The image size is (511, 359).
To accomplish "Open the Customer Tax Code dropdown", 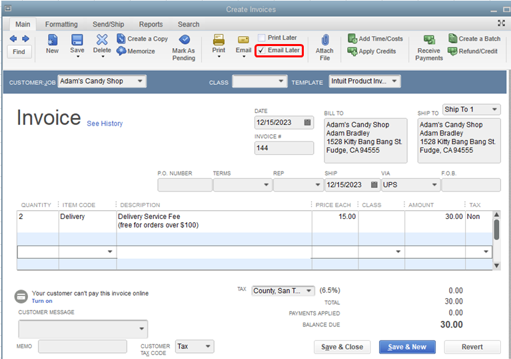I will coord(208,346).
